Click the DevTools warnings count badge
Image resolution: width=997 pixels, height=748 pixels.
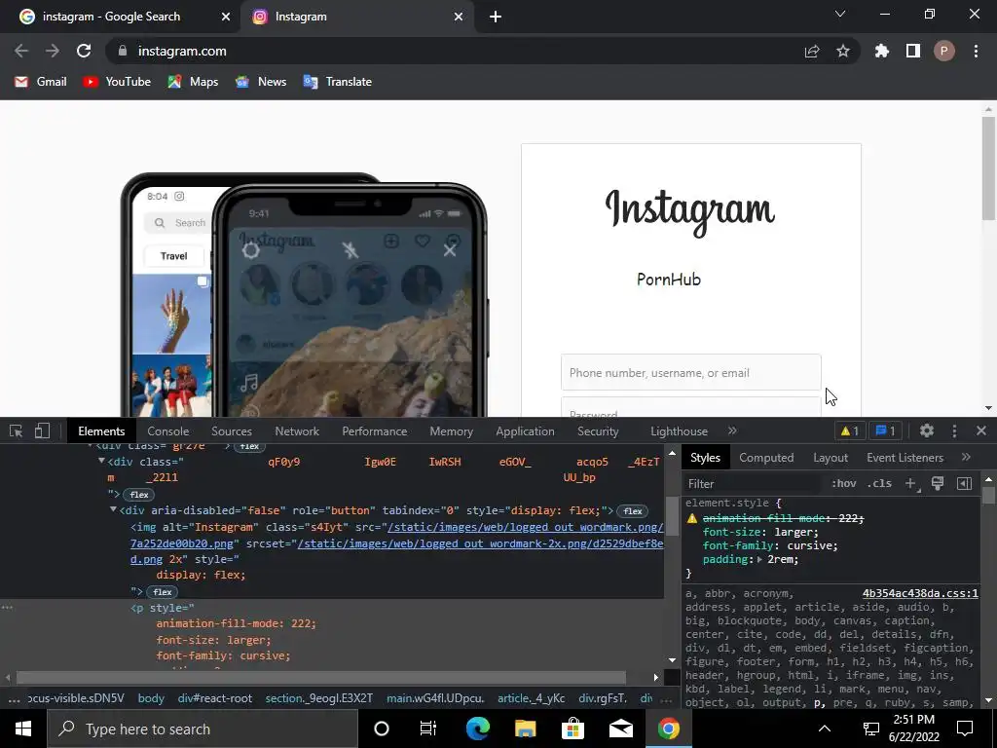849,431
